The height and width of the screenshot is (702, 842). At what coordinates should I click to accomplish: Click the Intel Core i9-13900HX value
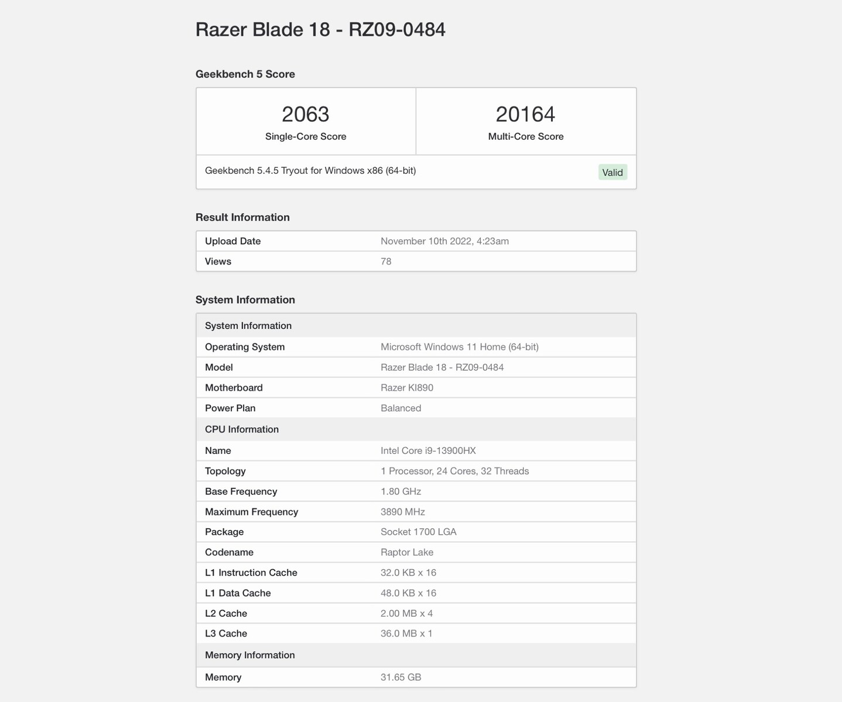click(428, 451)
